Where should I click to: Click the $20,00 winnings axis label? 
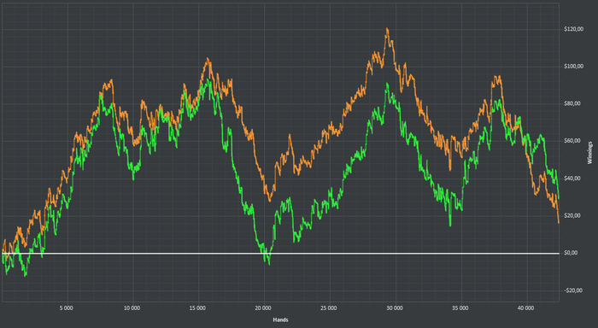pyautogui.click(x=573, y=216)
